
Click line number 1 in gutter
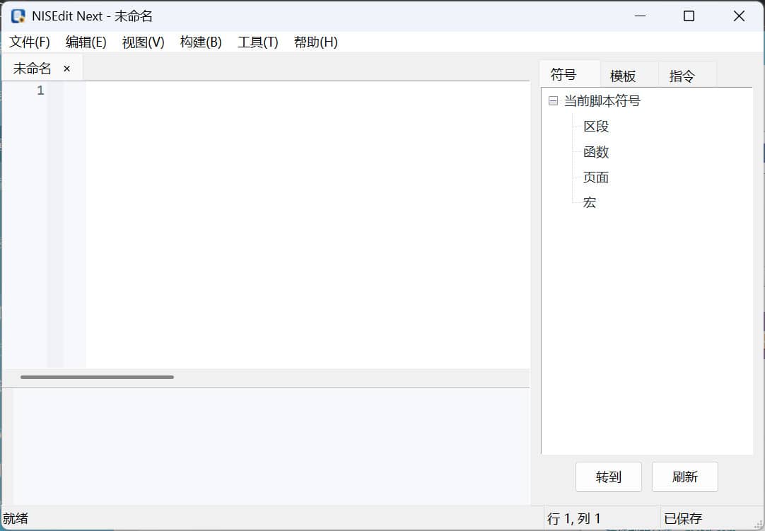pos(40,91)
